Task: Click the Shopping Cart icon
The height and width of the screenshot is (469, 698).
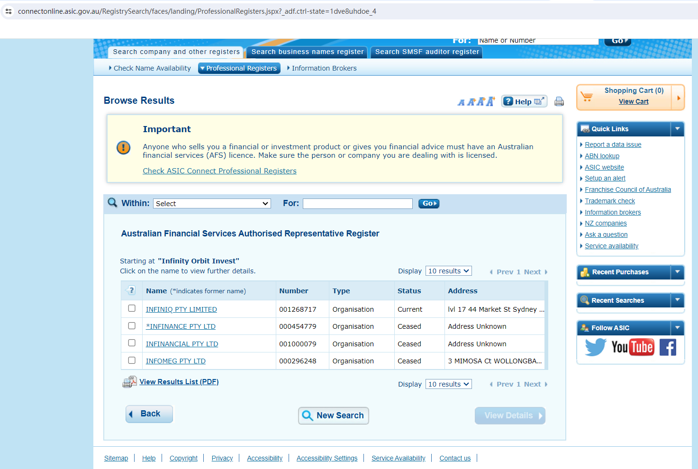Action: click(587, 97)
